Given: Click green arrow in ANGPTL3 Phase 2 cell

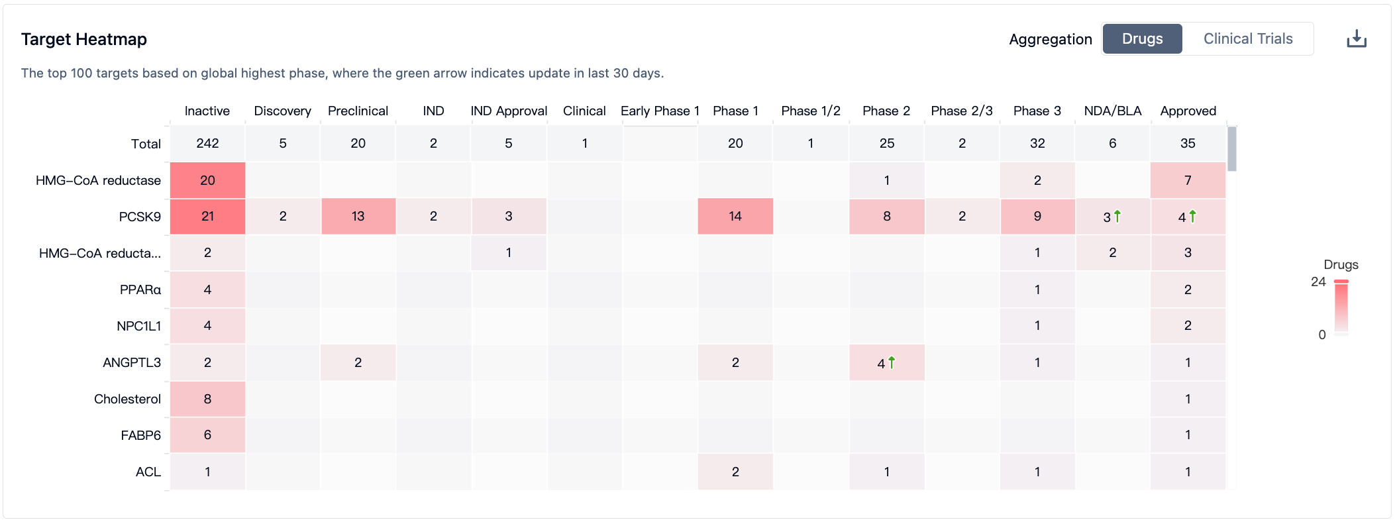Looking at the screenshot, I should pos(892,362).
